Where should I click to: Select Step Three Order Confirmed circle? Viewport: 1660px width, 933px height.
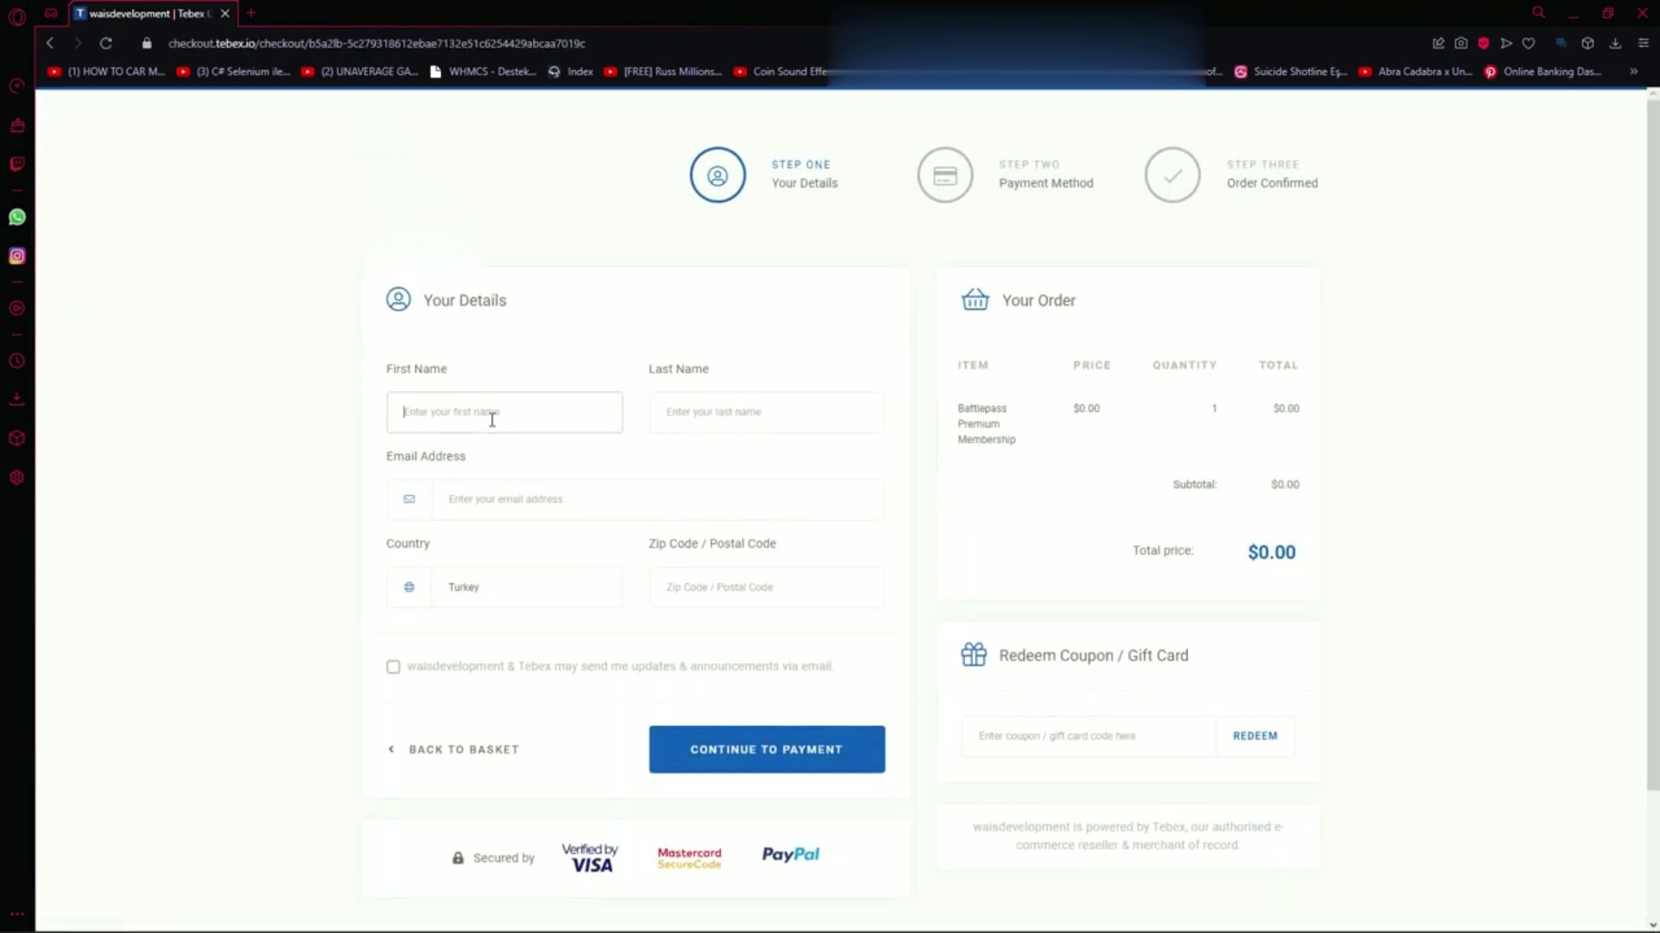pos(1172,175)
